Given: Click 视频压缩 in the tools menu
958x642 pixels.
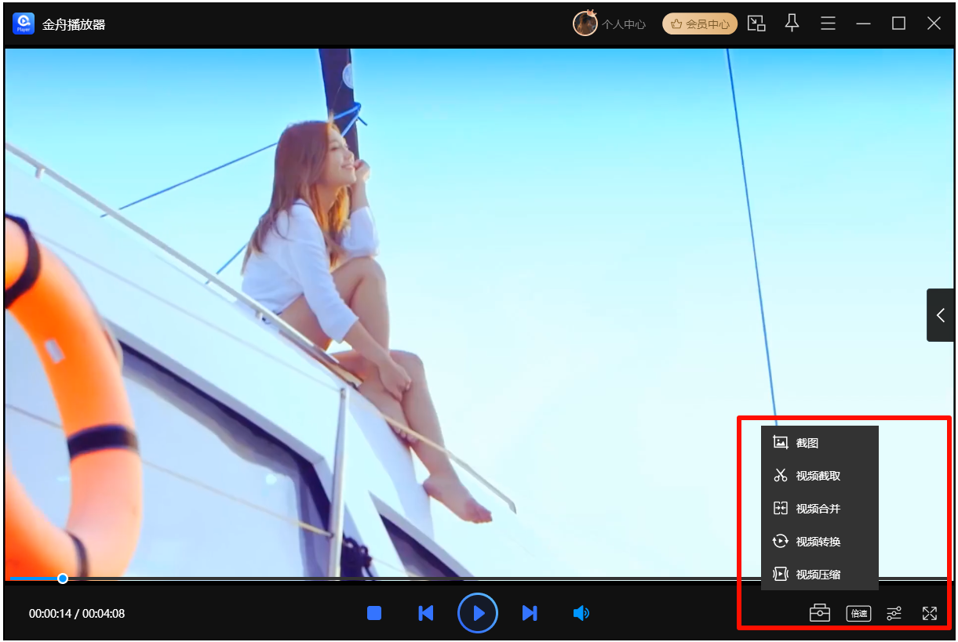Looking at the screenshot, I should [x=818, y=575].
